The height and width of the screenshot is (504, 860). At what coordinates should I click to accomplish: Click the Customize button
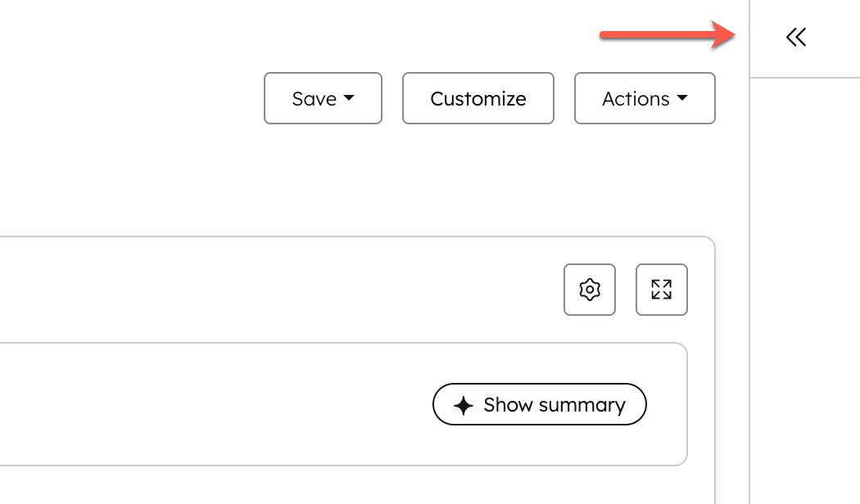[x=478, y=98]
